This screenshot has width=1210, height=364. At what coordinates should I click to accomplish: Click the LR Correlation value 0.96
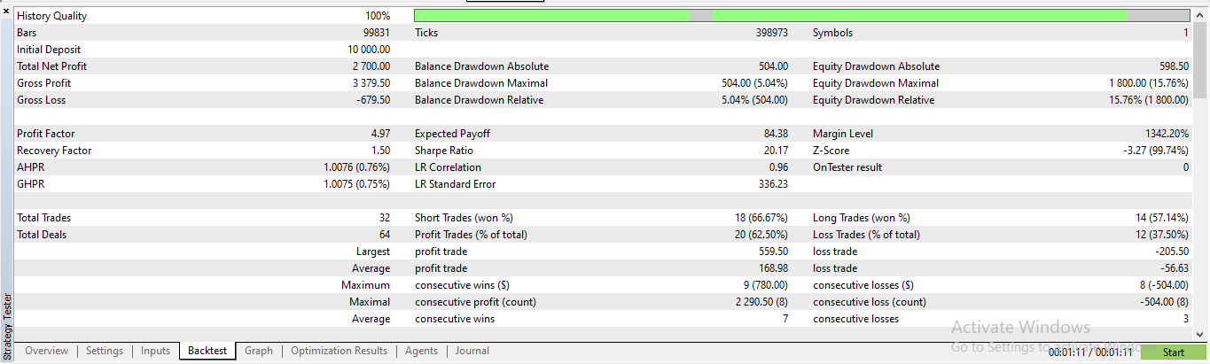point(778,167)
